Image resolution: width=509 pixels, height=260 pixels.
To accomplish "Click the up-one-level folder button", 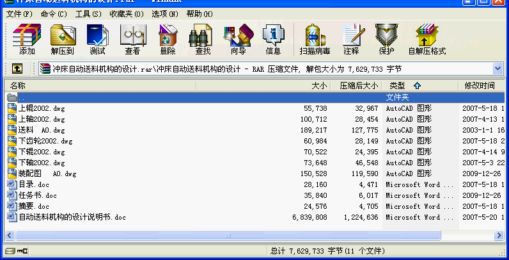I will 18,69.
